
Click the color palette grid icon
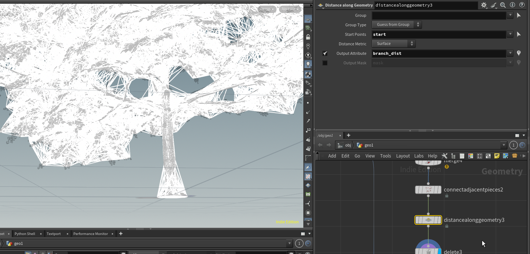coord(471,156)
